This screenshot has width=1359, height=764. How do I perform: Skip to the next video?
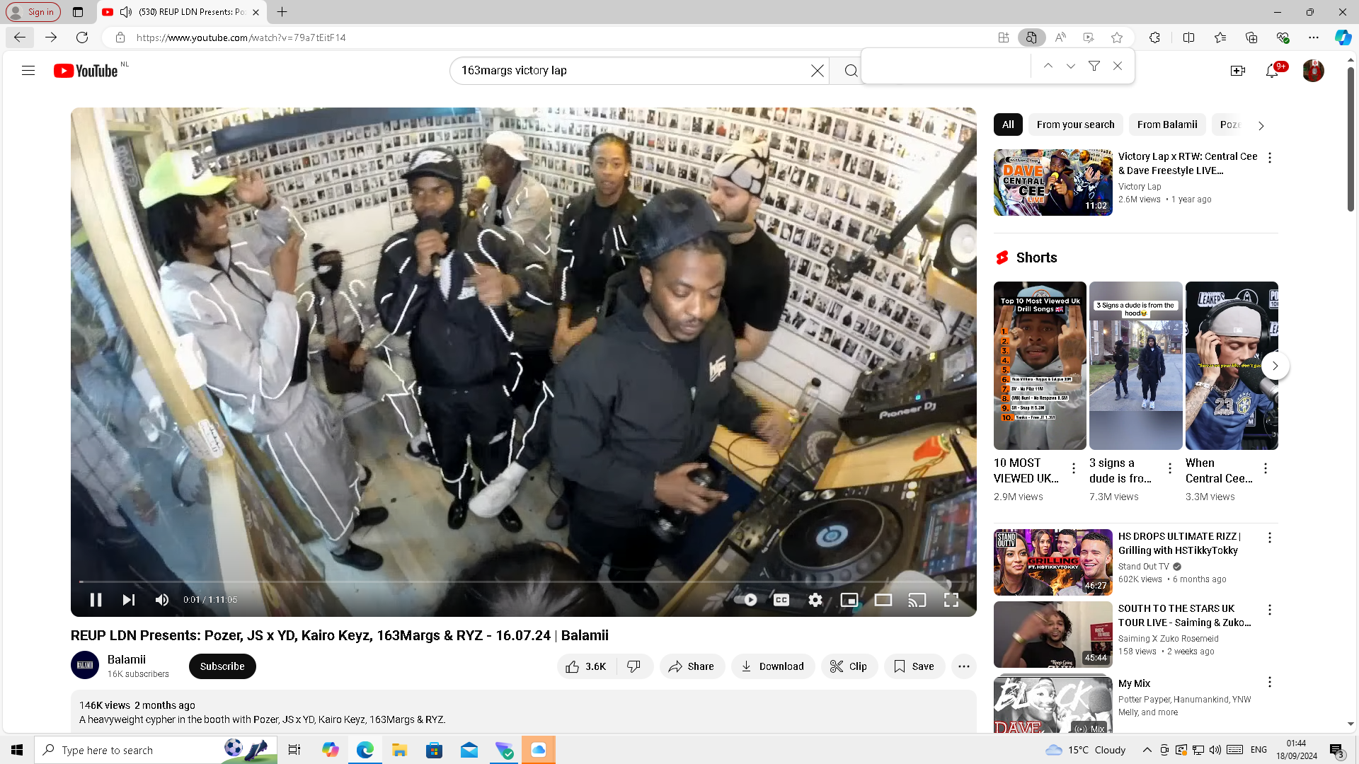click(x=128, y=600)
